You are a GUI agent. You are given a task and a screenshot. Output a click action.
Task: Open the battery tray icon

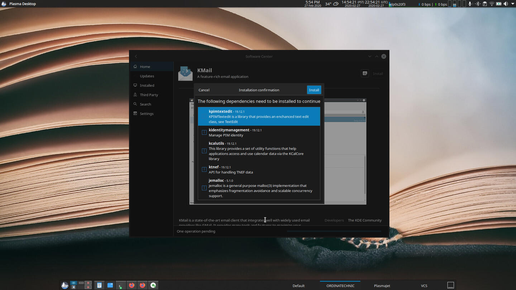pos(498,4)
